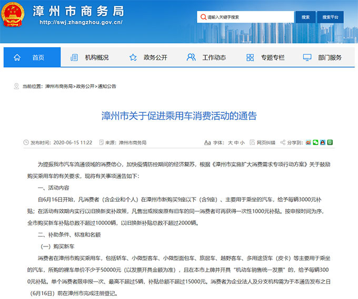The width and height of the screenshot is (358, 299).
Task: Click the magnifier icon in search box
Action: pos(203,17)
